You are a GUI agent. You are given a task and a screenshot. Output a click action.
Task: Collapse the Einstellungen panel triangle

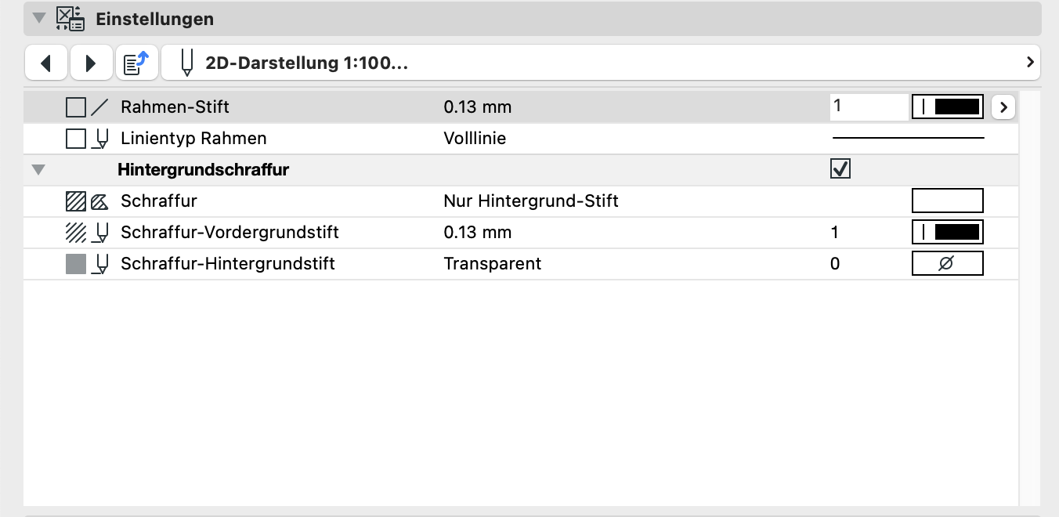(x=39, y=18)
